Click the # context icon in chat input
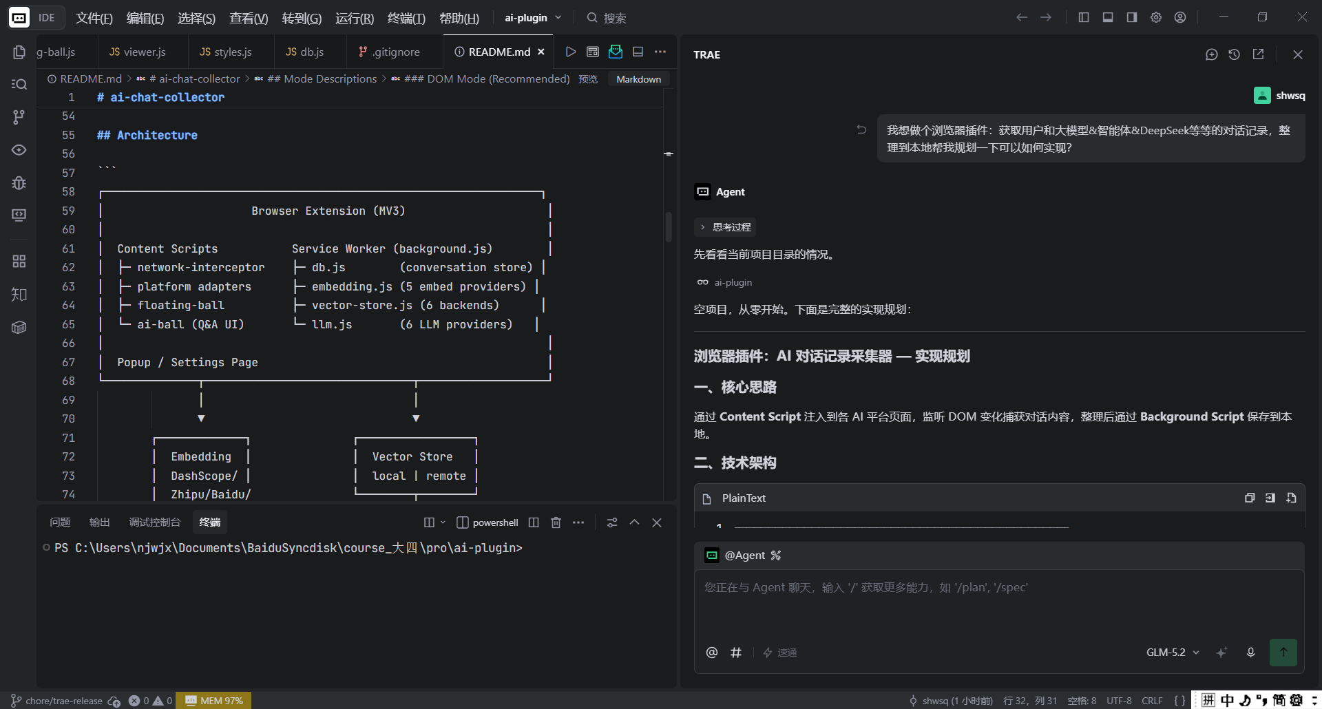 coord(736,653)
